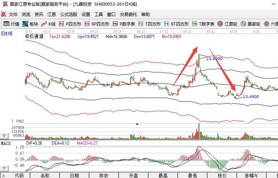This screenshot has width=278, height=178.
Task: Click the 1.25 MACD scale value
Action: tap(20, 147)
